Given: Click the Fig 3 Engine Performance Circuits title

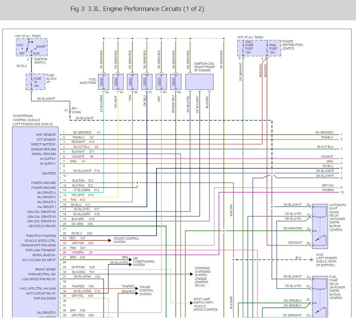Looking at the screenshot, I should click(x=137, y=9).
